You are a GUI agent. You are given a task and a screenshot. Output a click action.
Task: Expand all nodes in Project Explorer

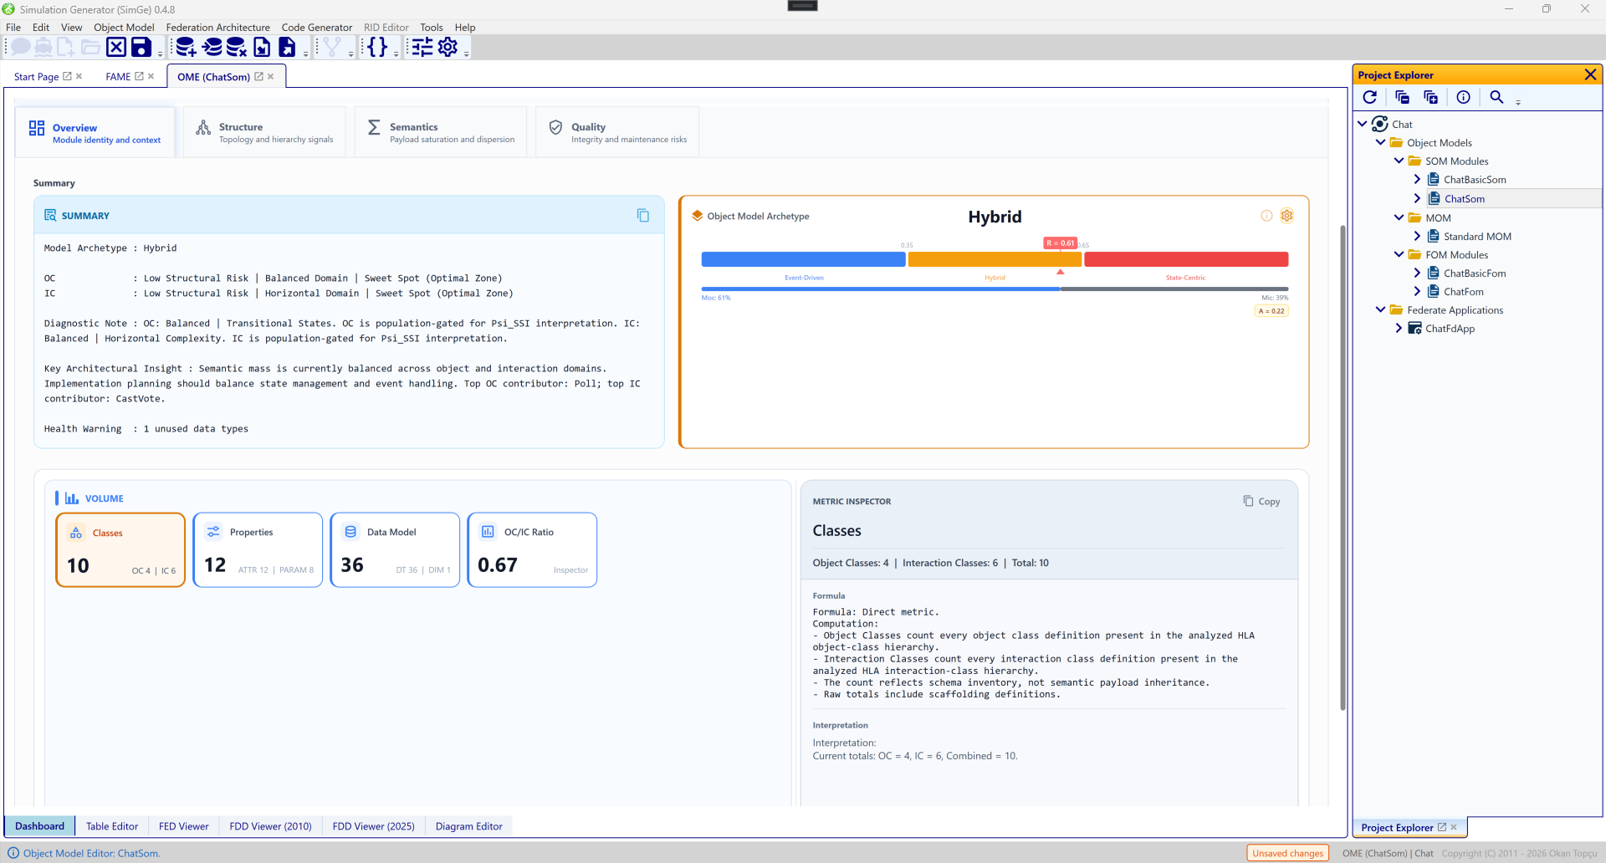point(1431,98)
